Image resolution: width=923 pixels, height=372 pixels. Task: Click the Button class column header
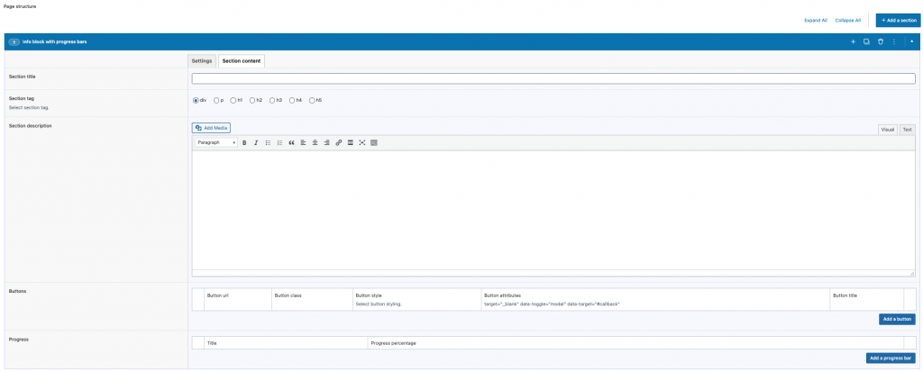pyautogui.click(x=288, y=295)
